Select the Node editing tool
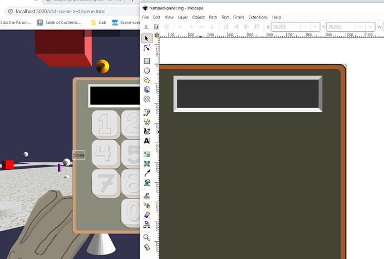Image resolution: width=384 pixels, height=259 pixels. pyautogui.click(x=147, y=48)
